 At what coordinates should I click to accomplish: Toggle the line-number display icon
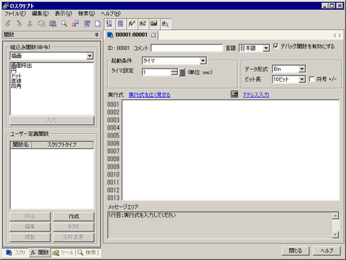(x=109, y=24)
